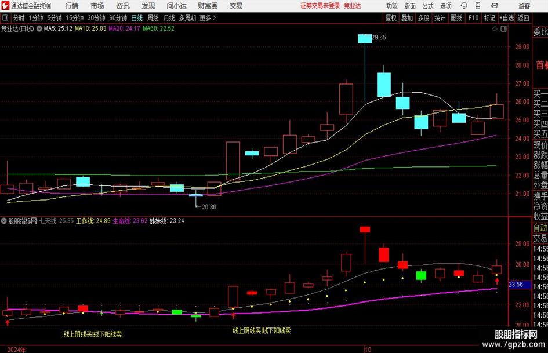548x353 pixels.
Task: Click the 统计 toolbar button
Action: [x=440, y=18]
